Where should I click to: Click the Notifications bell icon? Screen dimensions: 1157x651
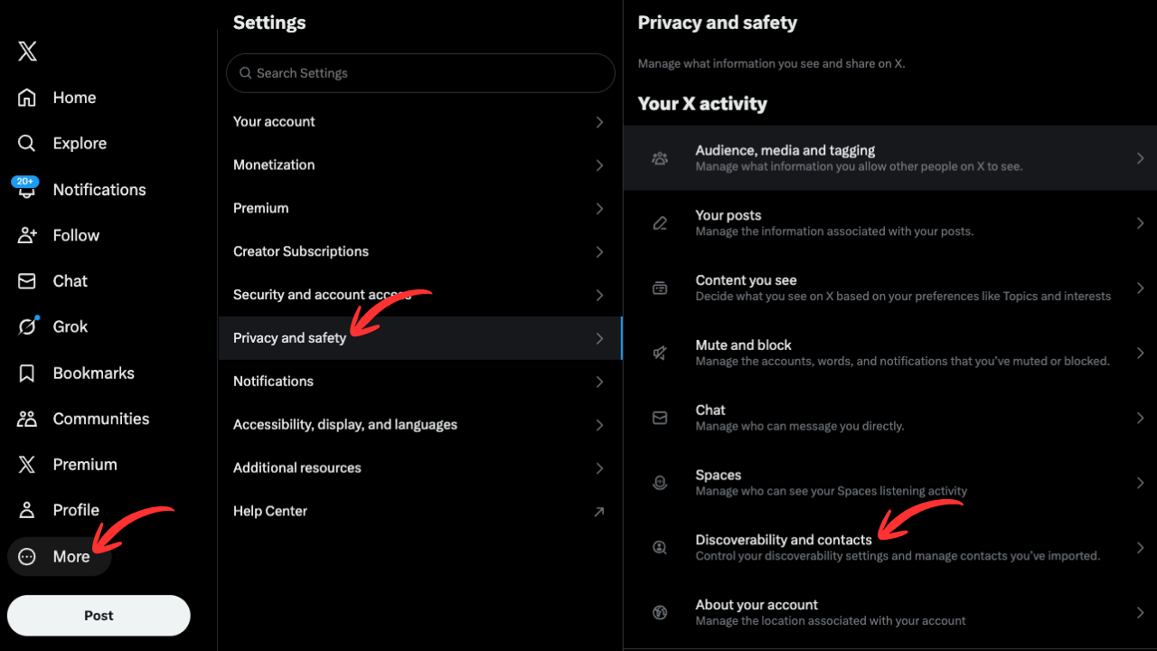pyautogui.click(x=25, y=189)
